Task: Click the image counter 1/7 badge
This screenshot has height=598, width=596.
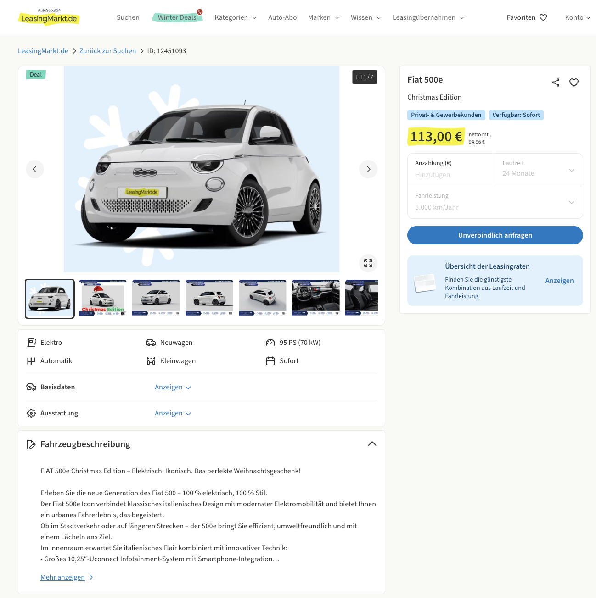Action: coord(365,77)
